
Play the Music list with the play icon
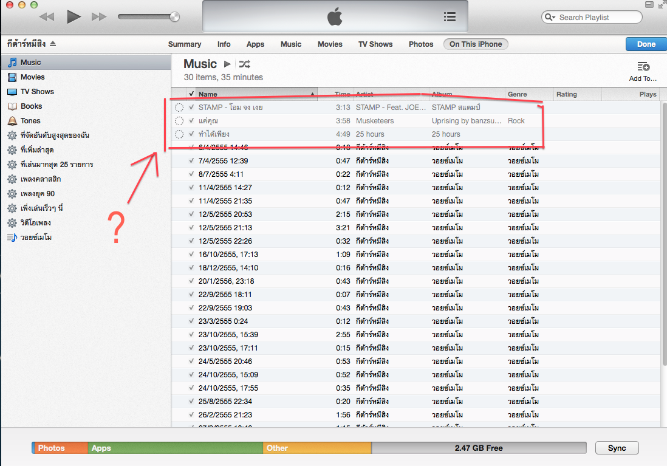click(x=228, y=64)
